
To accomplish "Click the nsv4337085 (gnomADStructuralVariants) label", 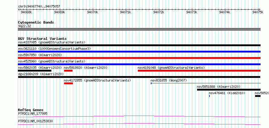I will coord(52,42).
